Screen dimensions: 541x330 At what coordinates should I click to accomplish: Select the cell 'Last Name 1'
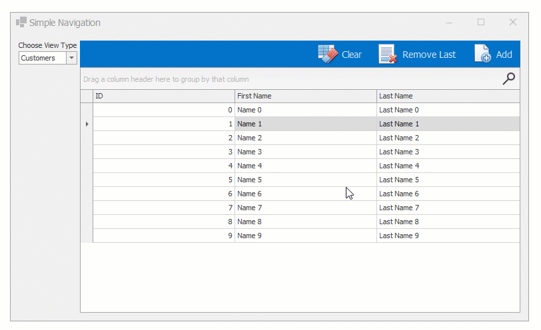448,124
